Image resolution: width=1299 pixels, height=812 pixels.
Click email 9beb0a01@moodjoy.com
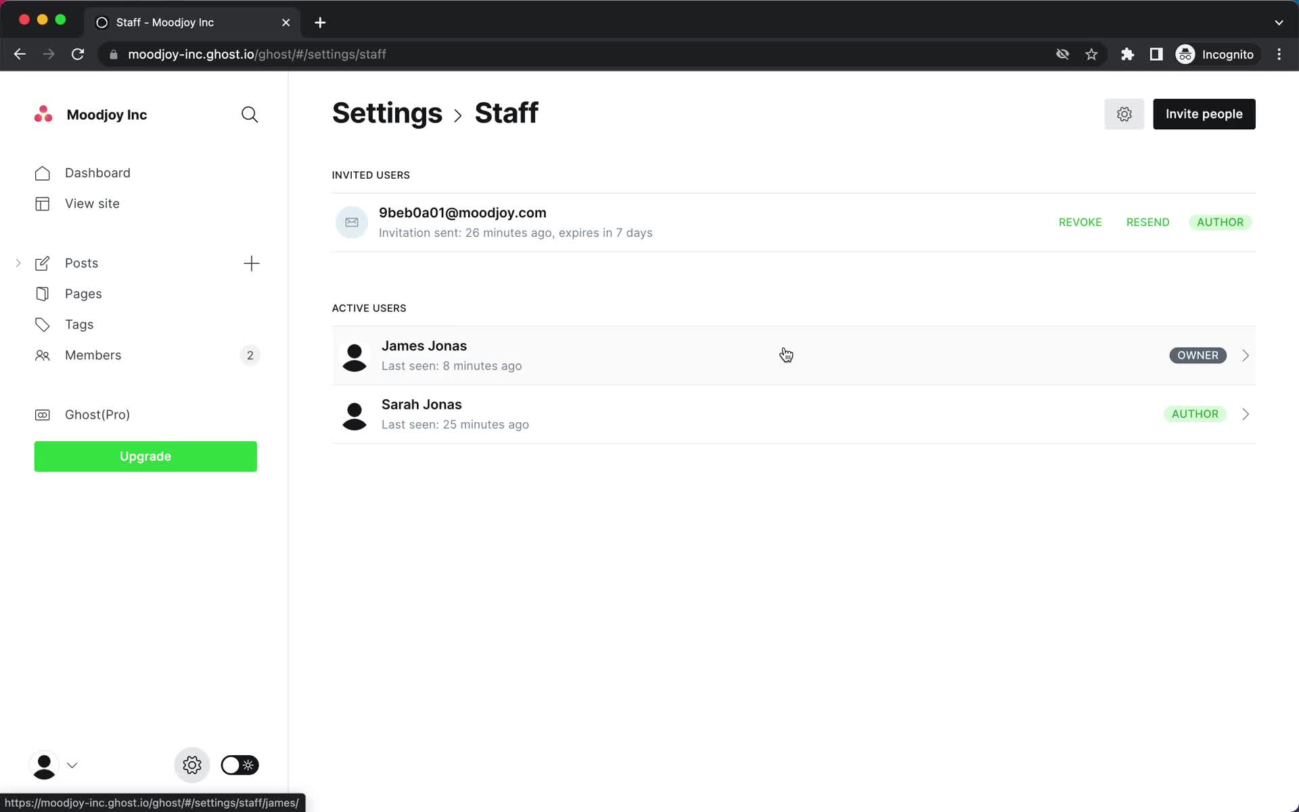pos(462,212)
